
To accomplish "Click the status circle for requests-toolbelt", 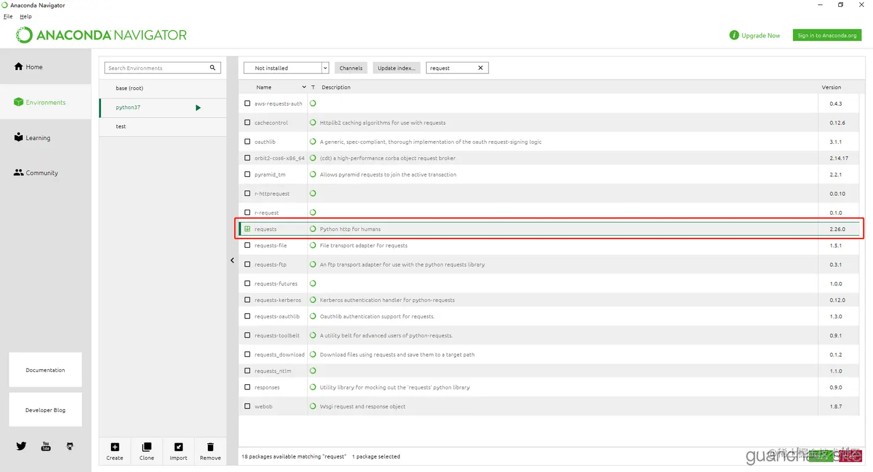I will tap(313, 335).
